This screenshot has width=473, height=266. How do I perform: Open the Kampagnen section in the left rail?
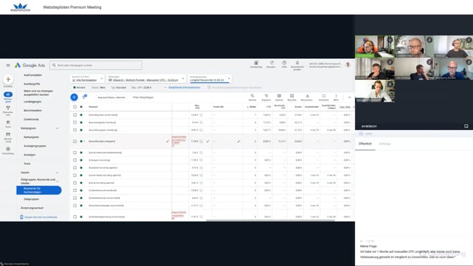tap(8, 96)
